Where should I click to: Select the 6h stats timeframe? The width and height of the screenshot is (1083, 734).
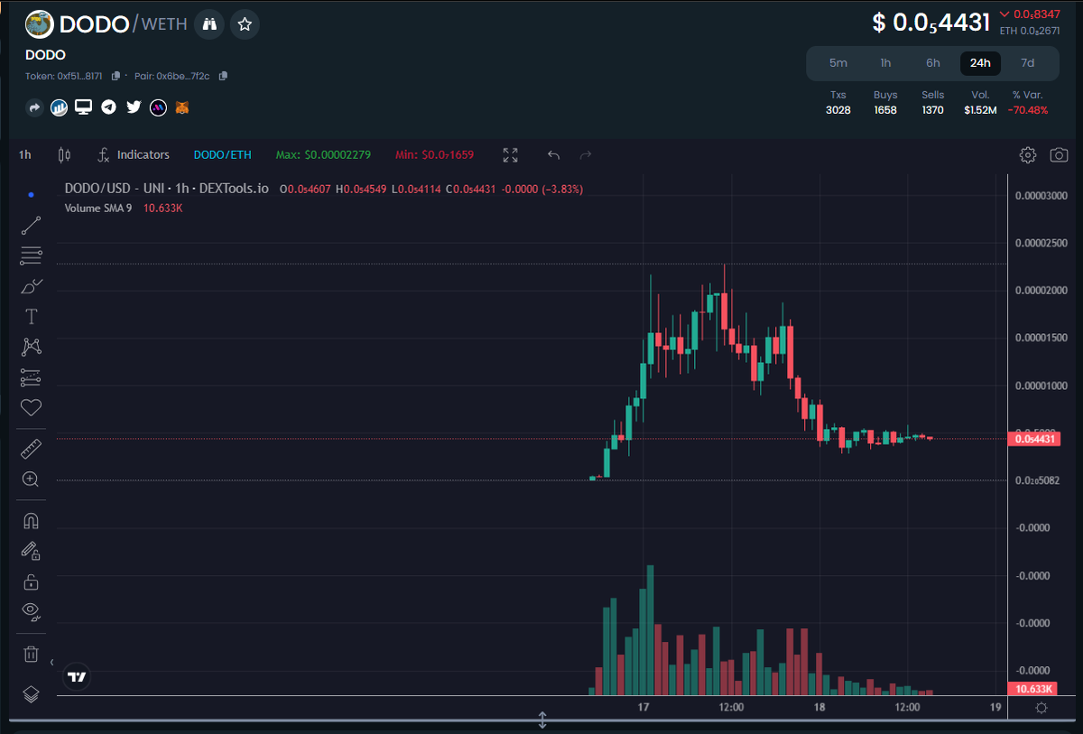pyautogui.click(x=932, y=63)
